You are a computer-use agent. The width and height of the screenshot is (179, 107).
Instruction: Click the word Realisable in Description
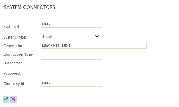[62, 45]
